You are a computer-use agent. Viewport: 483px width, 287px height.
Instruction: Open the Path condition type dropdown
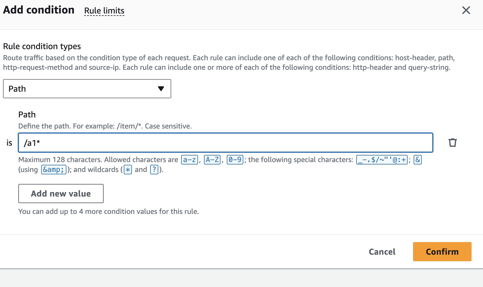coord(87,89)
